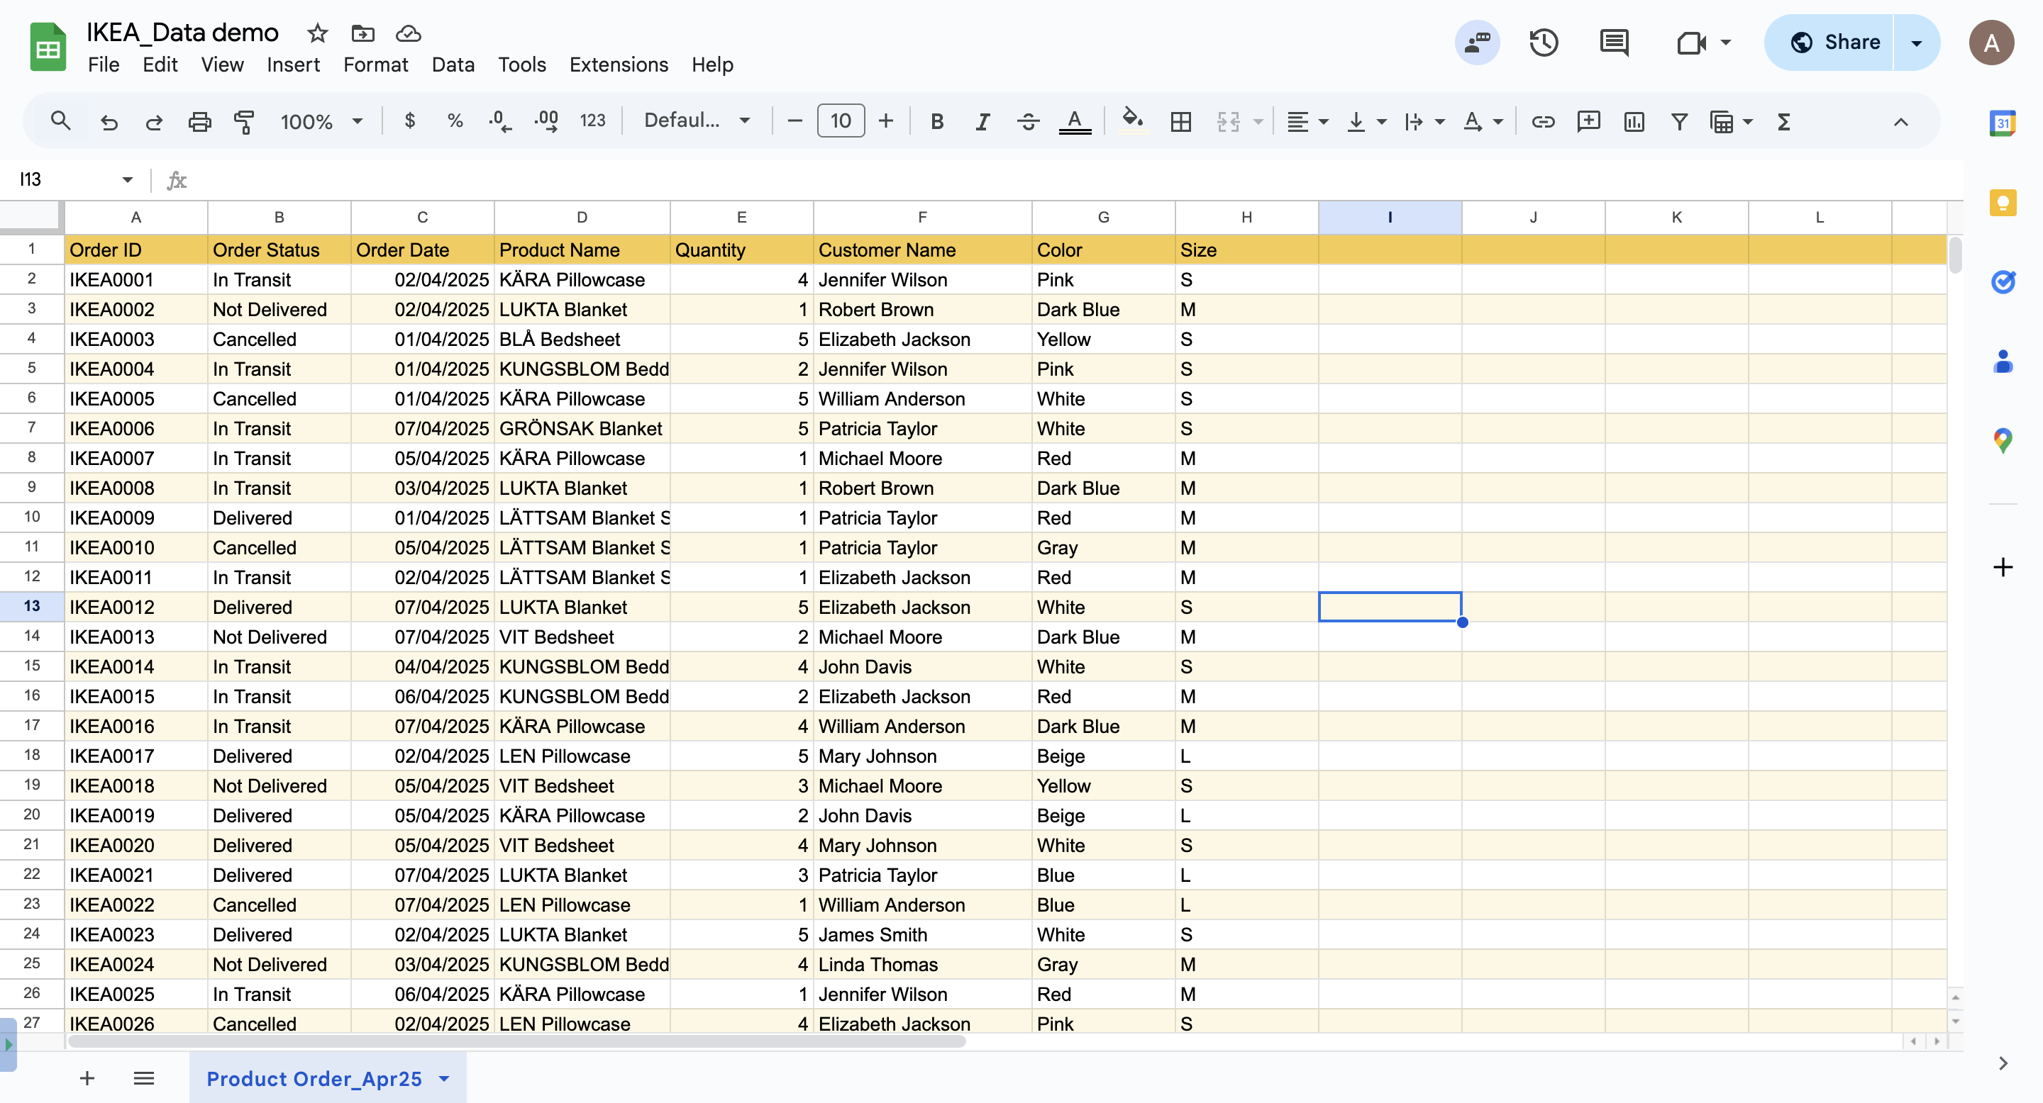Open Google Tasks side panel icon
This screenshot has width=2043, height=1103.
(x=2003, y=281)
